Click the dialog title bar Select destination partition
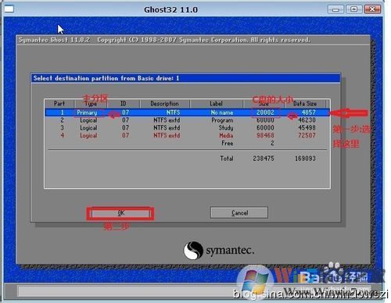Image resolution: width=391 pixels, height=303 pixels. pyautogui.click(x=185, y=78)
